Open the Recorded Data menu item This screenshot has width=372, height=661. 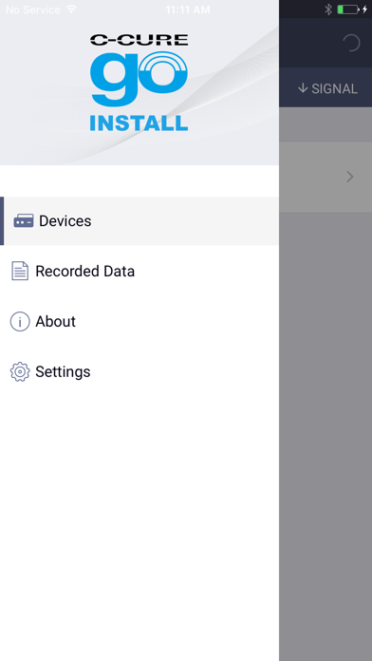(139, 271)
